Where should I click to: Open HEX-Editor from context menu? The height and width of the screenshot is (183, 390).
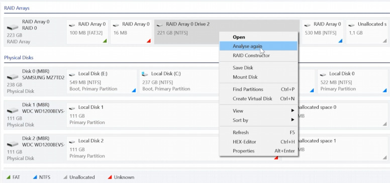pyautogui.click(x=258, y=142)
